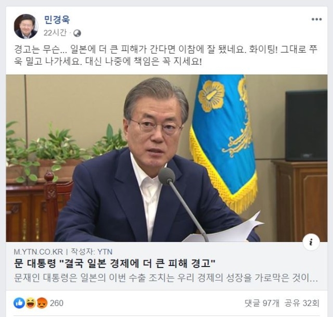
Task: Click the 작성자: YTN author label
Action: click(92, 252)
